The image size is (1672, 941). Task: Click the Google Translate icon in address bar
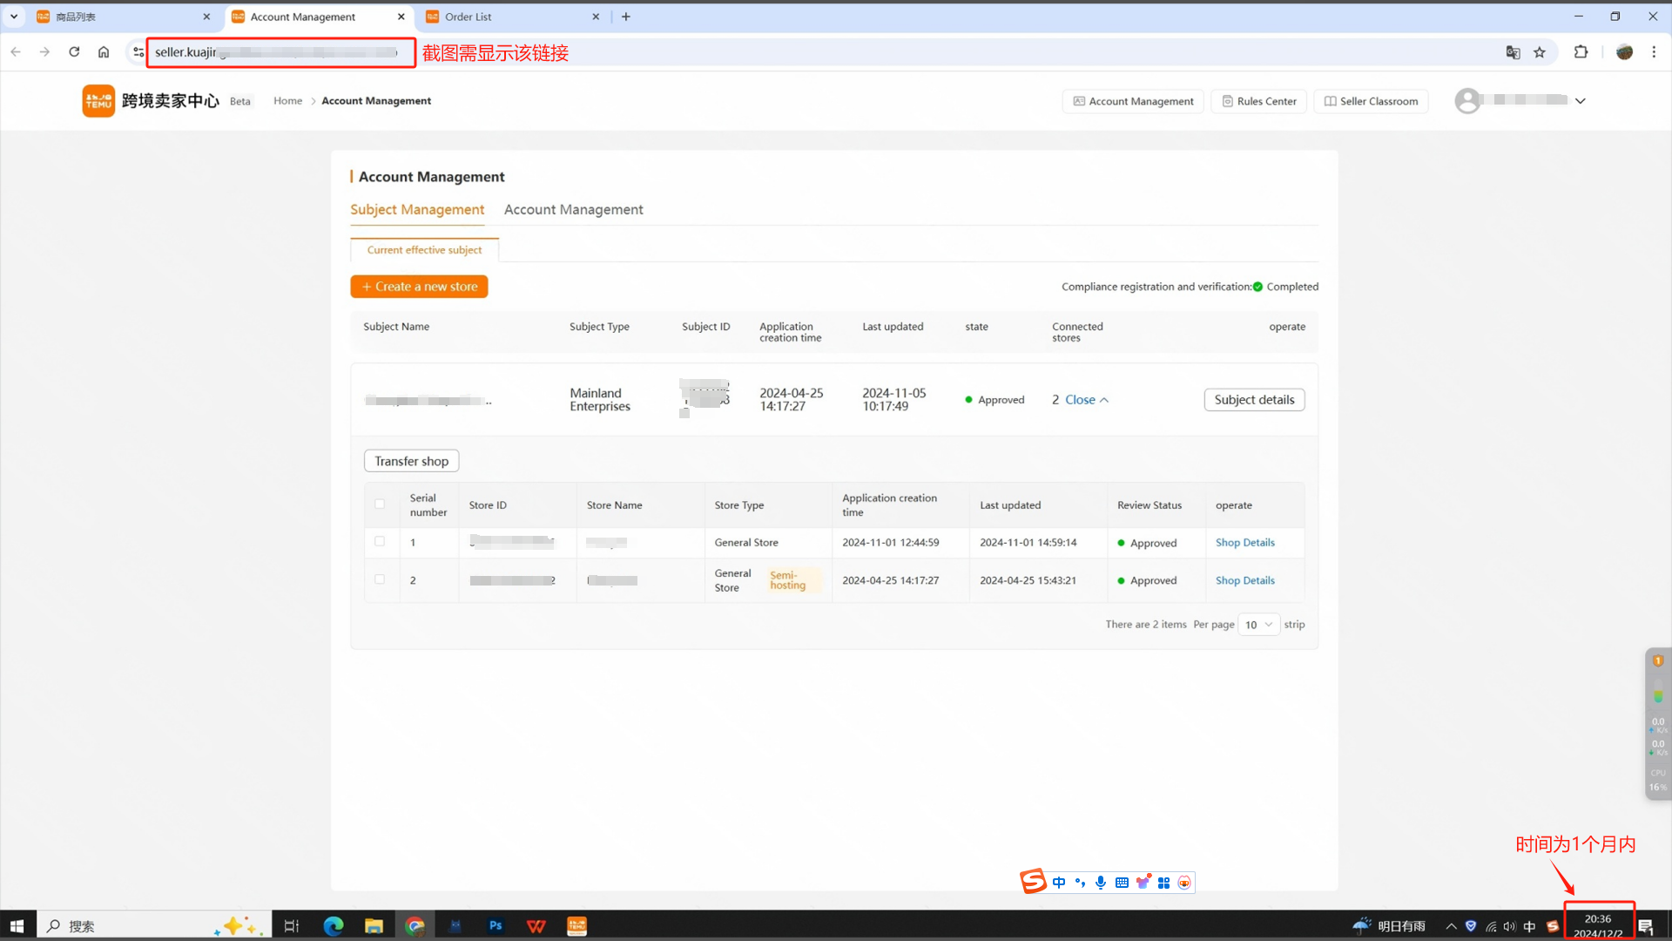[x=1513, y=52]
